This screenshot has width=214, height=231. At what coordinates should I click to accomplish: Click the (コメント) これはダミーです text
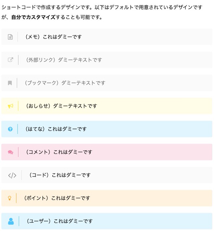coord(59,152)
